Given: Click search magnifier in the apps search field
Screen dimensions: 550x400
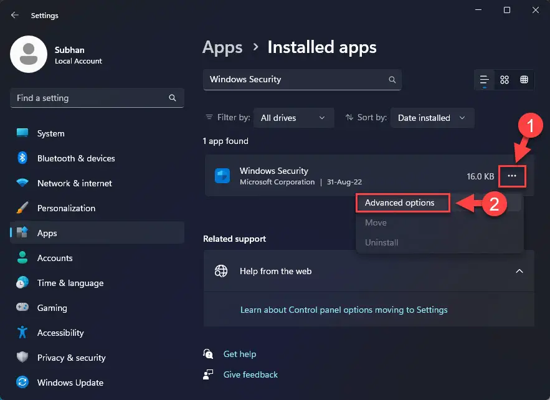Looking at the screenshot, I should [392, 80].
